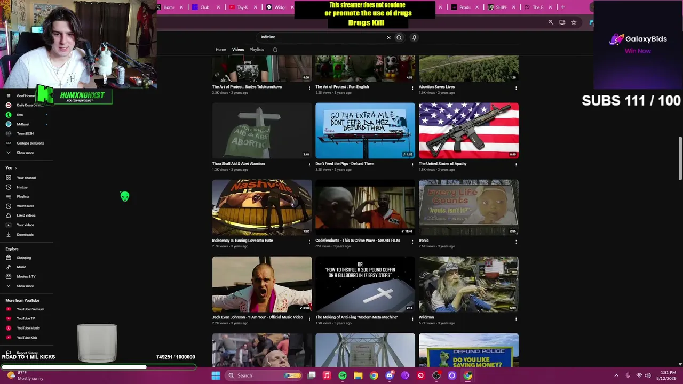Click the taskbar volume speaker icon
Screen dimensions: 683x384
click(648, 375)
